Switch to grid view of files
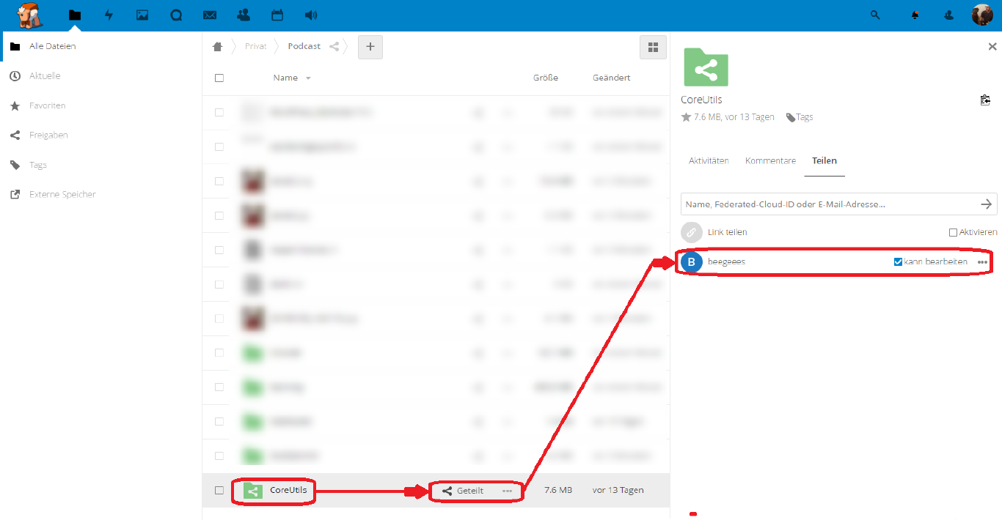The height and width of the screenshot is (520, 1002). (653, 48)
